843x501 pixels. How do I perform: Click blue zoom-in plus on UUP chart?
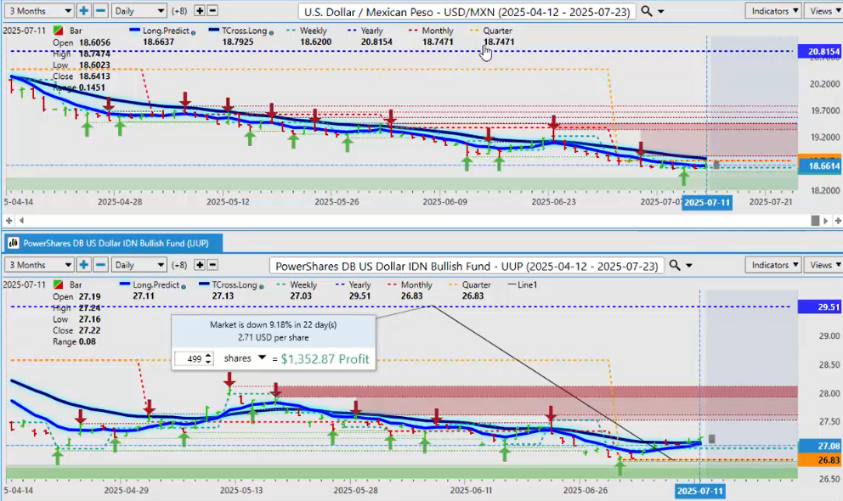(x=84, y=265)
